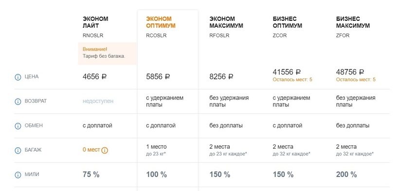Choose the ЭКОНОМ МАКСИМУМ fare header
Image resolution: width=399 pixels, height=191 pixels.
pos(226,22)
